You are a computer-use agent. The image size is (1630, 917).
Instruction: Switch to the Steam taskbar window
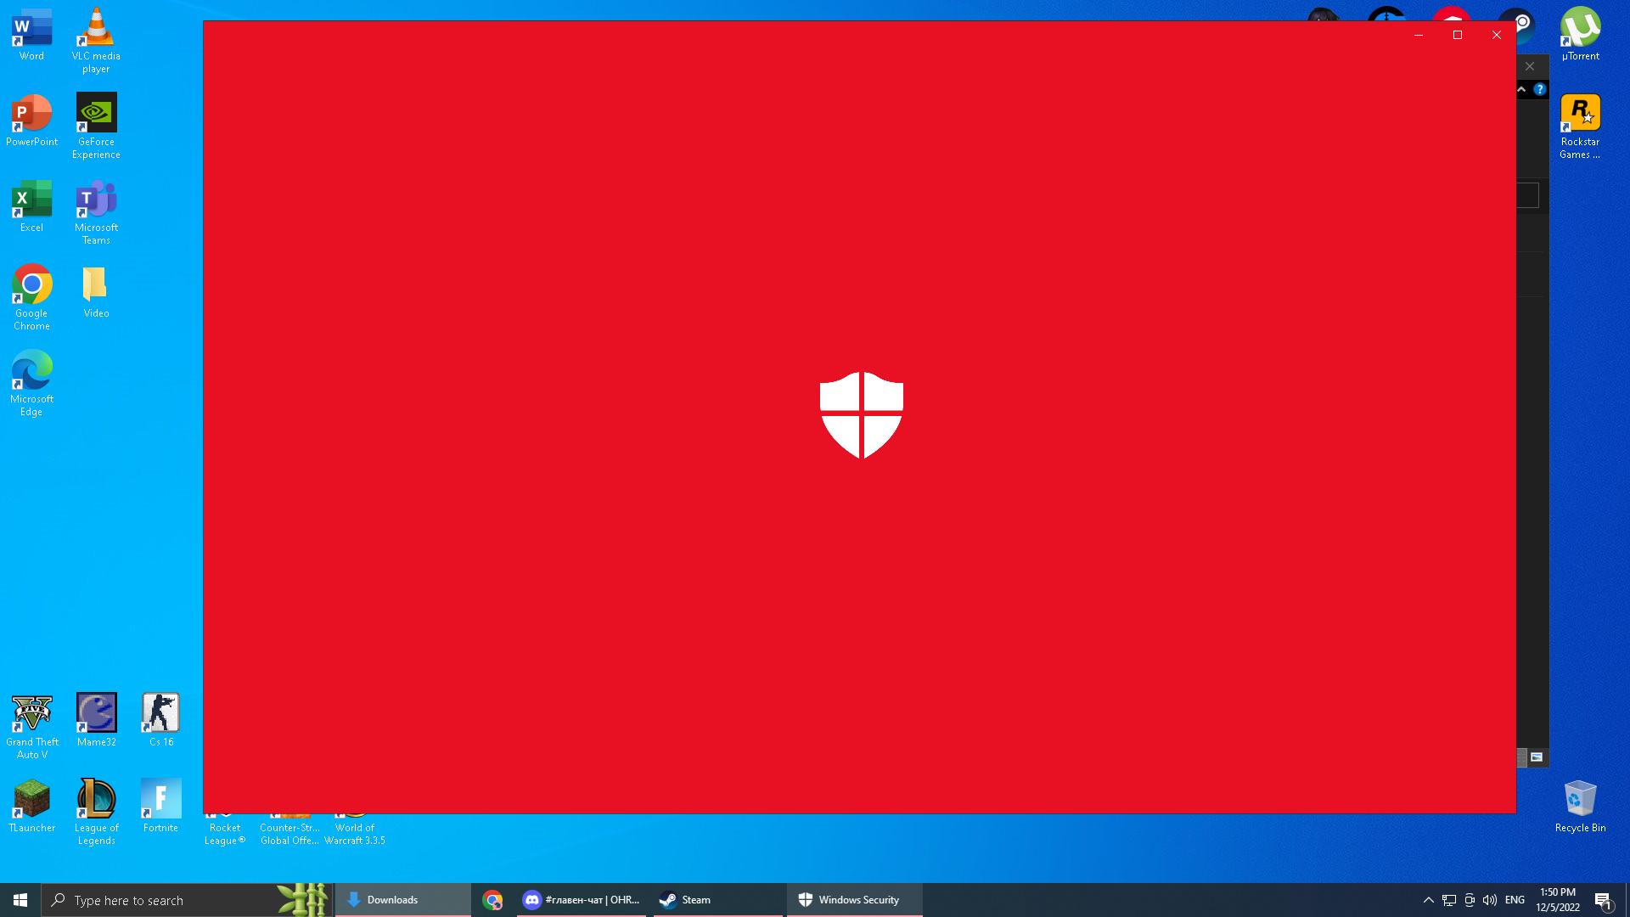(x=717, y=900)
